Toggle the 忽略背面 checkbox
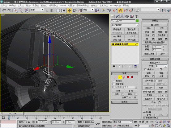 click(x=114, y=84)
